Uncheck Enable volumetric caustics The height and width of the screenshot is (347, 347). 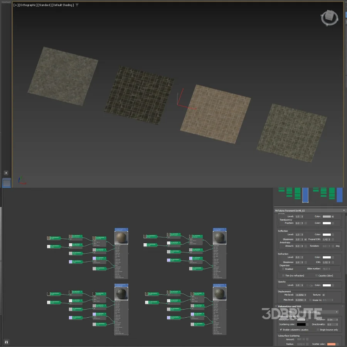click(x=281, y=330)
